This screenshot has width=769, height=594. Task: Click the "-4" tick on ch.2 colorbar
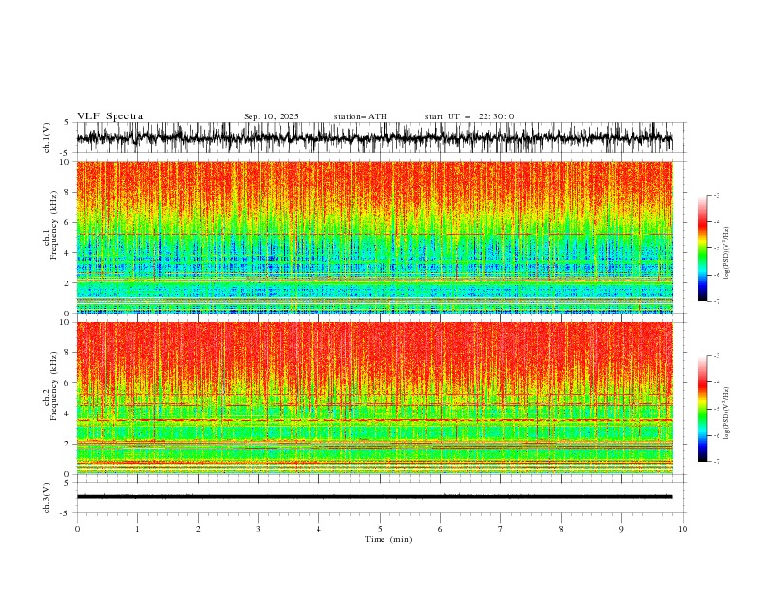tap(717, 382)
